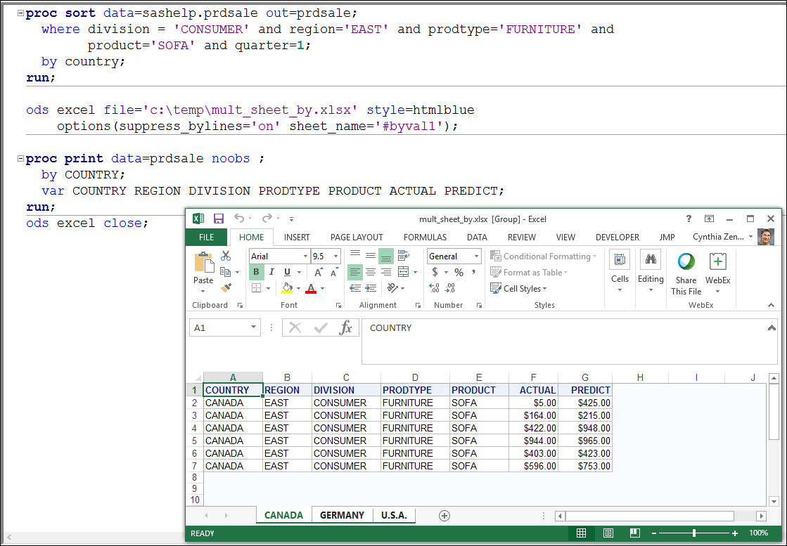787x546 pixels.
Task: Toggle Bold formatting
Action: (256, 272)
